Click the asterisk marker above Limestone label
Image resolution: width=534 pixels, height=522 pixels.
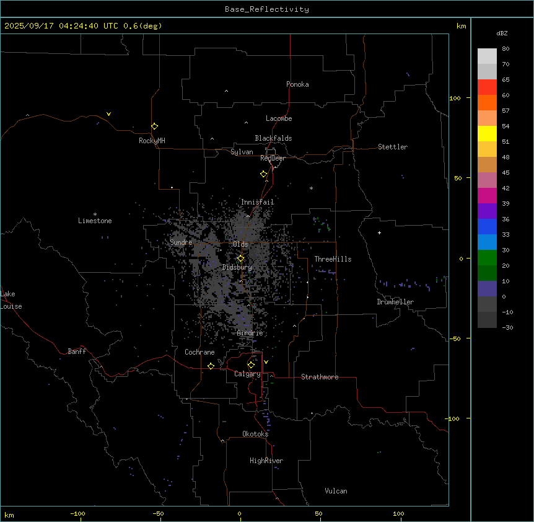pyautogui.click(x=95, y=214)
